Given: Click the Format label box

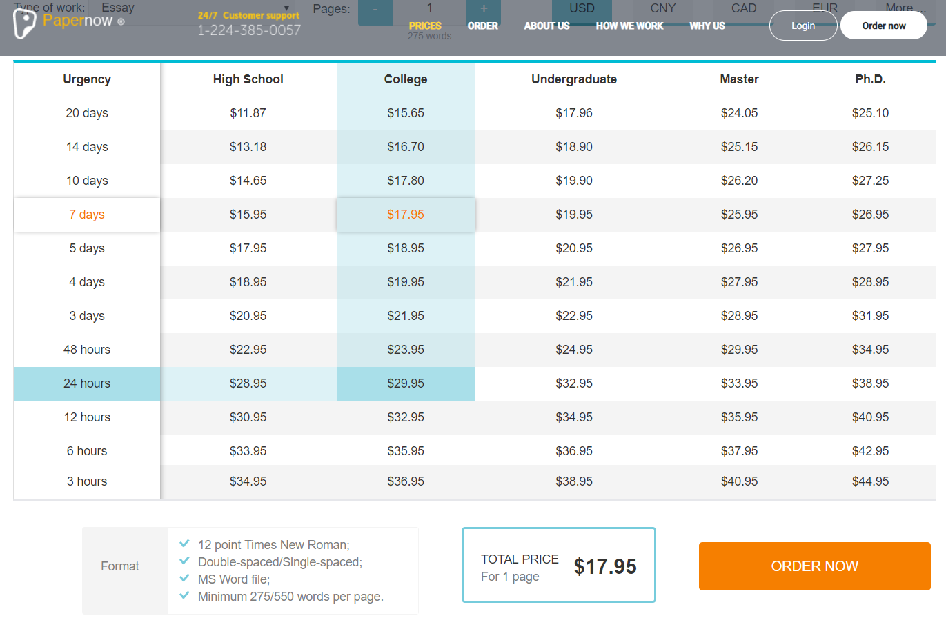Looking at the screenshot, I should tap(124, 570).
